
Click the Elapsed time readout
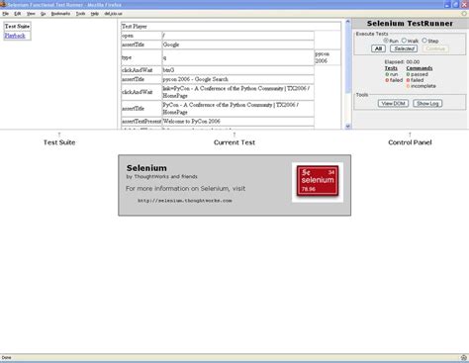tap(402, 62)
